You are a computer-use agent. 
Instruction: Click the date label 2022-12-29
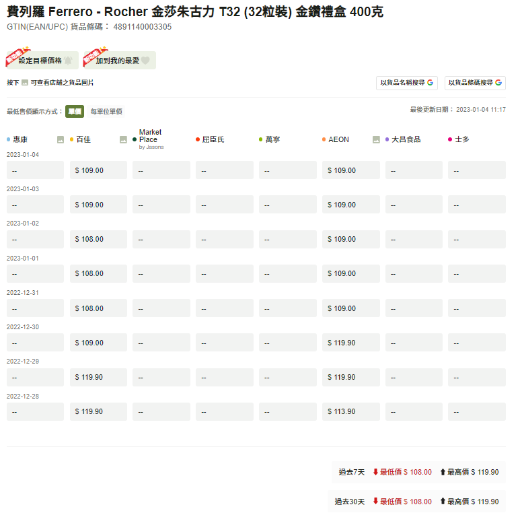tap(23, 361)
